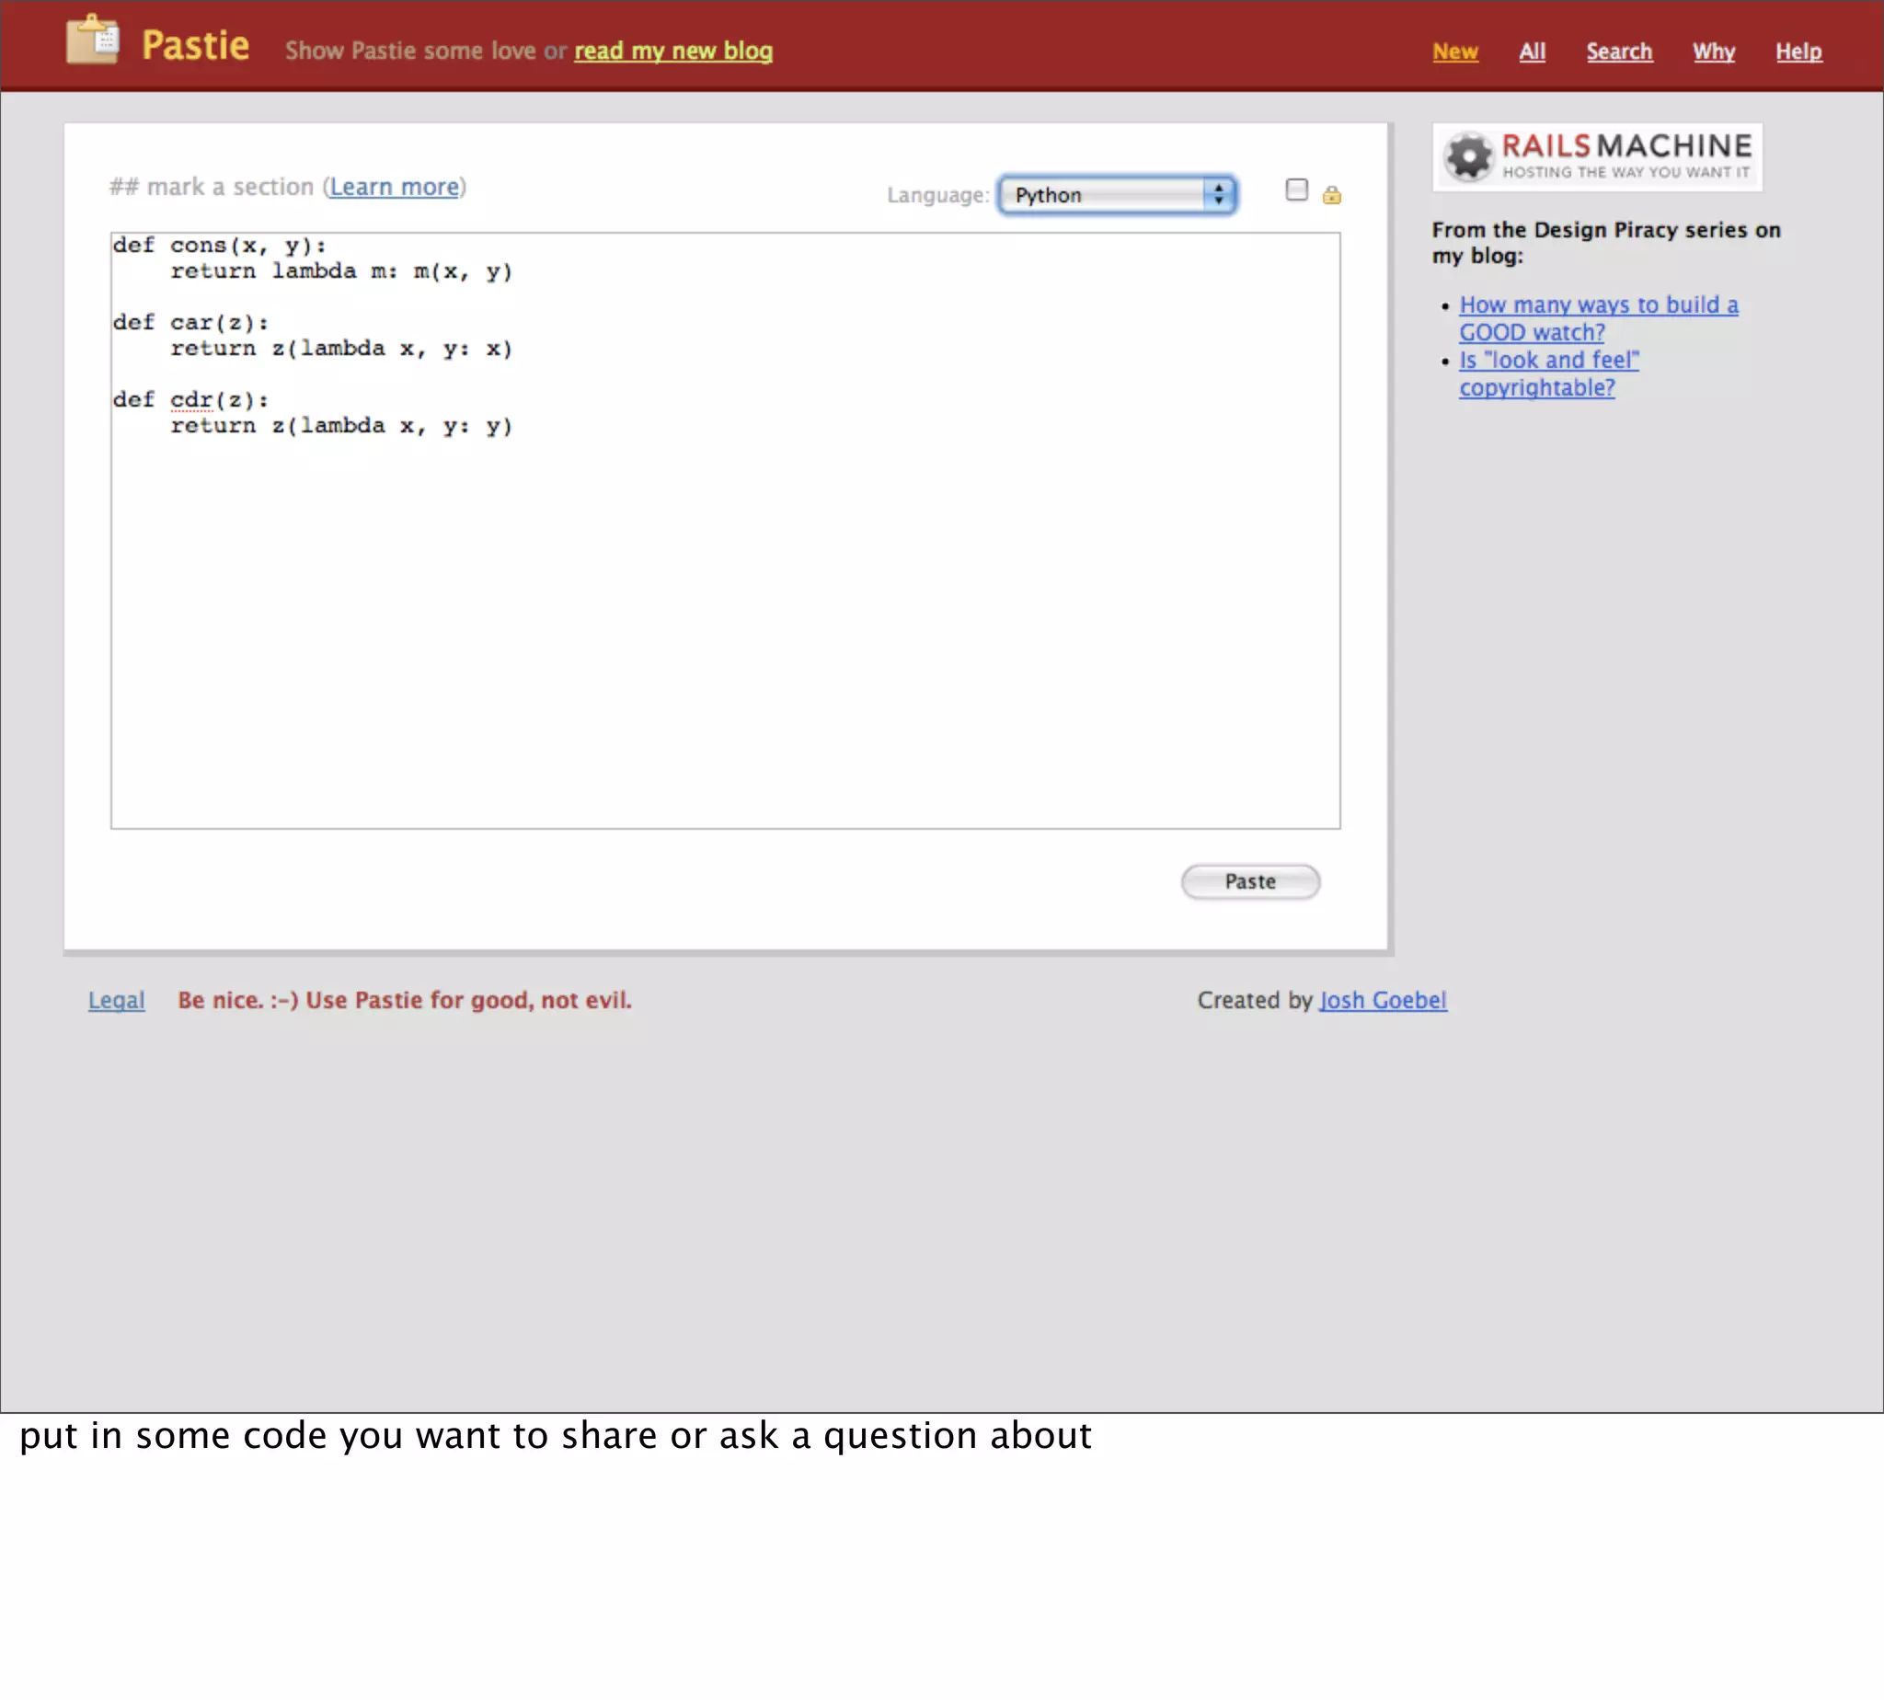Click the language dropdown stepper arrows
The image size is (1884, 1700).
(1218, 194)
